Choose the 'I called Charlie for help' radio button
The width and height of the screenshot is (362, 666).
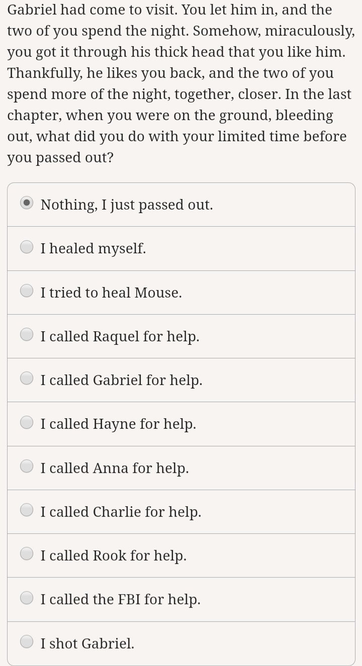click(x=27, y=510)
